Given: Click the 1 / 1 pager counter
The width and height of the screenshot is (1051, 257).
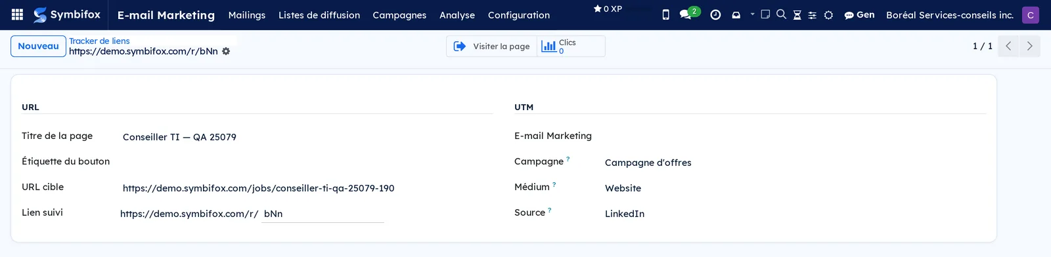Looking at the screenshot, I should [x=982, y=46].
